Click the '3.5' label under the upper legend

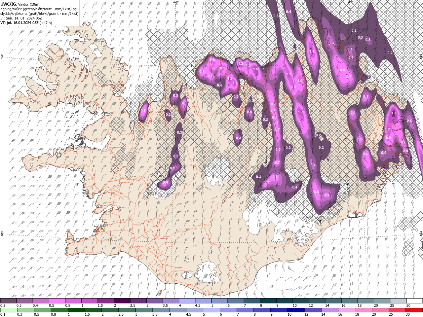(x=165, y=305)
